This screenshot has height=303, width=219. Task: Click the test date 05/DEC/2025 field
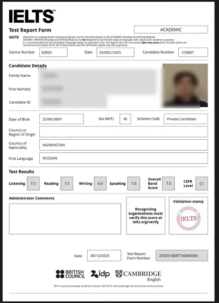click(x=115, y=52)
